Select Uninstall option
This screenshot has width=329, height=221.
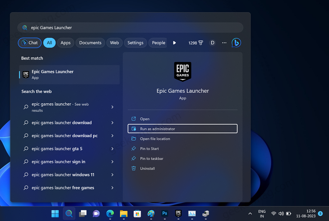pyautogui.click(x=183, y=168)
